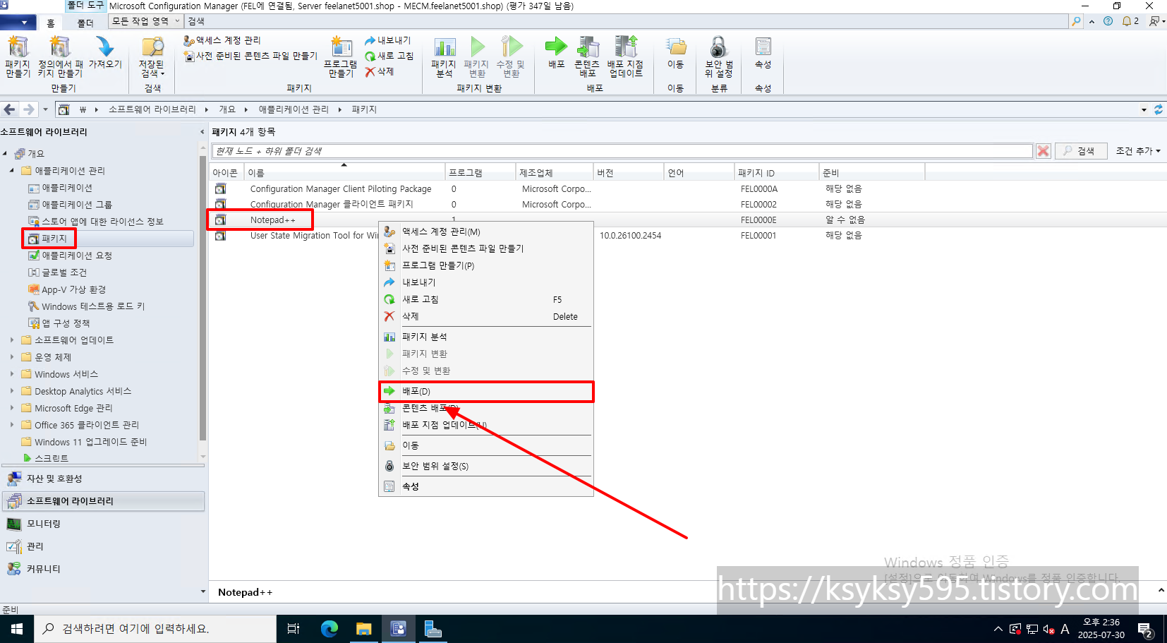Image resolution: width=1167 pixels, height=643 pixels.
Task: Click 내보내기 in the ribbon
Action: click(388, 40)
